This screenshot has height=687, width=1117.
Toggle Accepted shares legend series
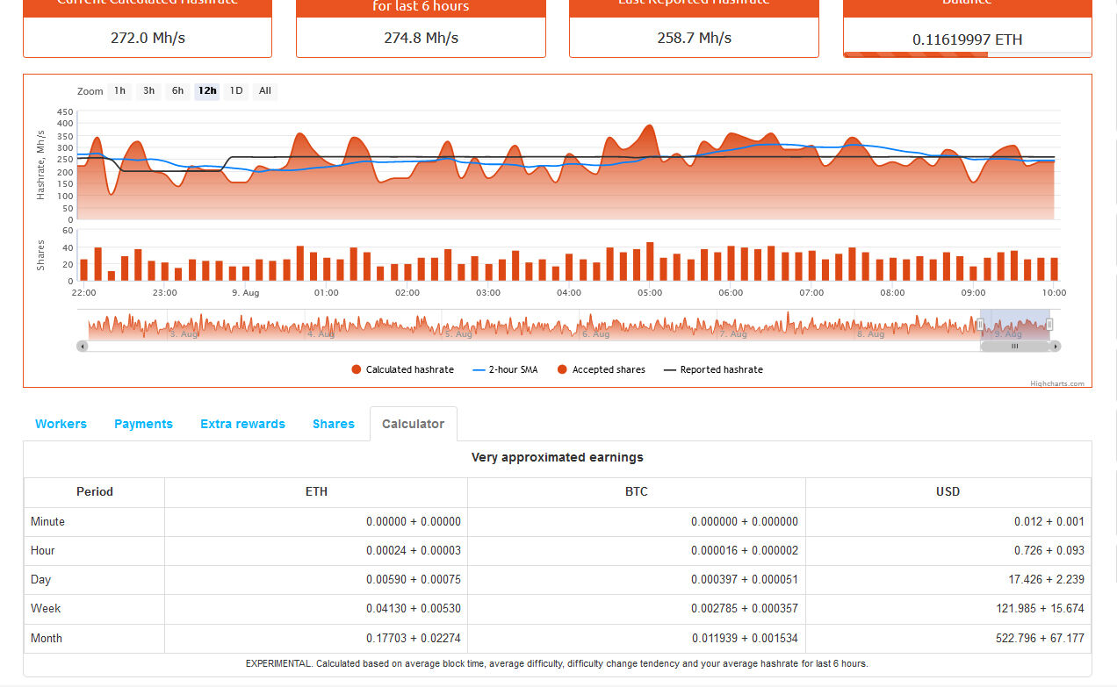(601, 370)
